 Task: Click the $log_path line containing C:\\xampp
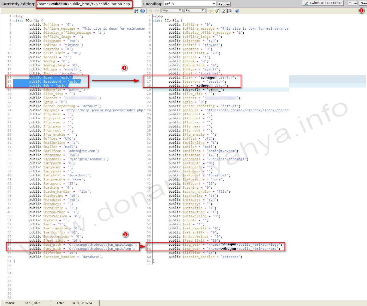(83, 245)
